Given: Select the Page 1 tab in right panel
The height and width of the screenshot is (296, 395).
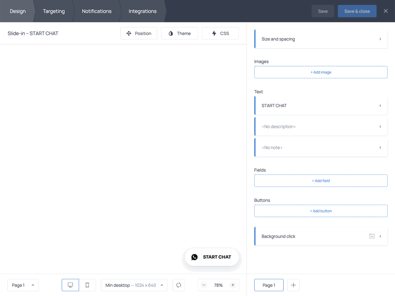Looking at the screenshot, I should (269, 285).
